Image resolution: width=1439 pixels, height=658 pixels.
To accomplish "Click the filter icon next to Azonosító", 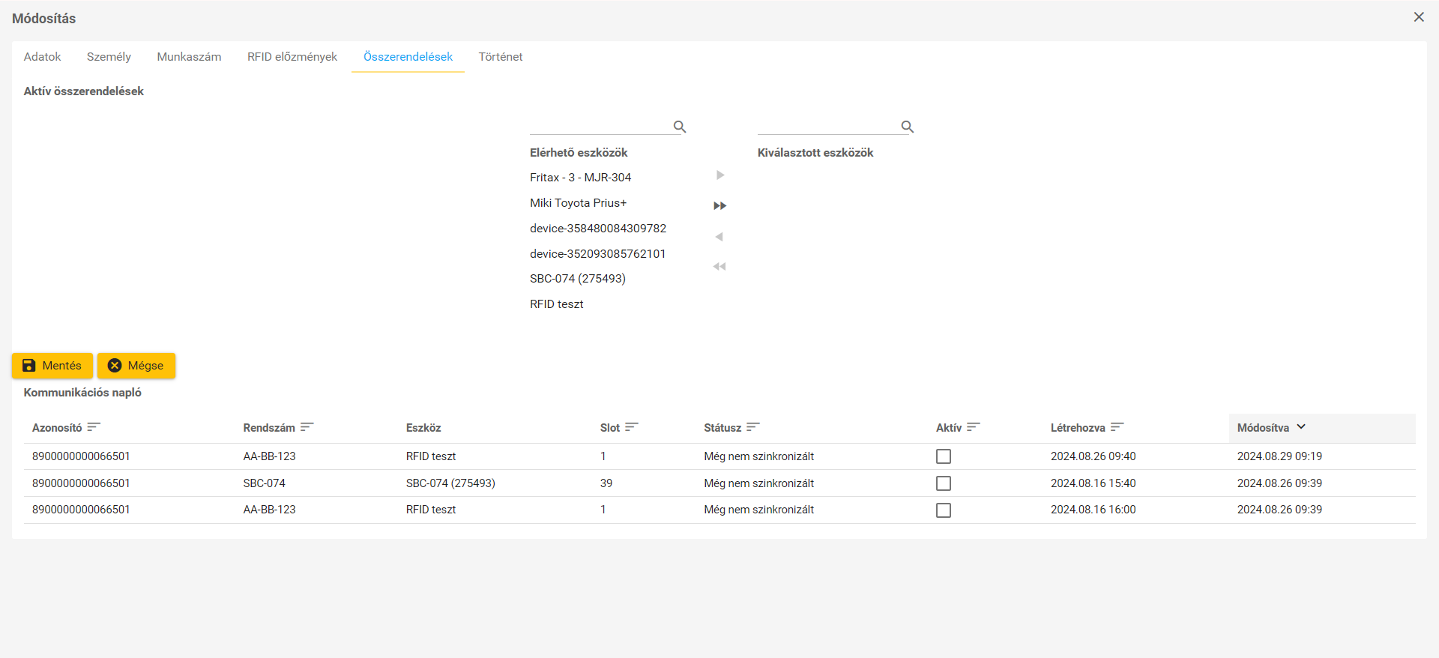I will pyautogui.click(x=94, y=427).
